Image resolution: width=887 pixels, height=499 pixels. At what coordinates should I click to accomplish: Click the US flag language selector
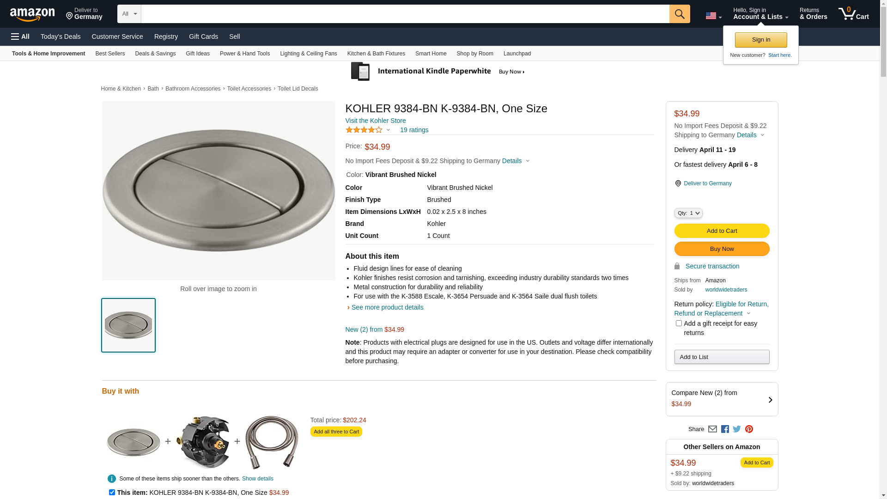(x=713, y=16)
